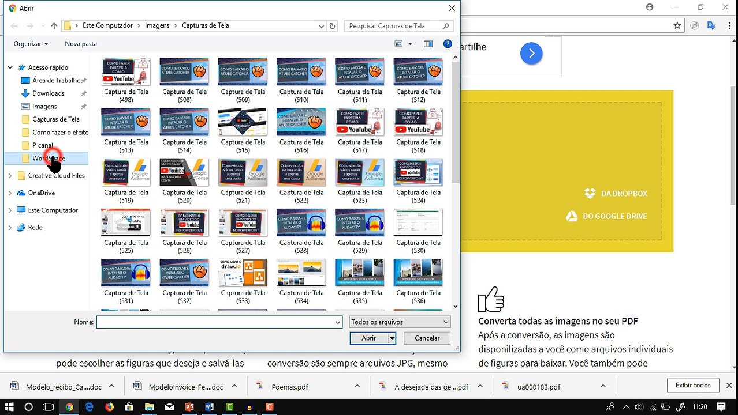Viewport: 738px width, 415px height.
Task: Click the blue arrow circle button
Action: [x=531, y=54]
